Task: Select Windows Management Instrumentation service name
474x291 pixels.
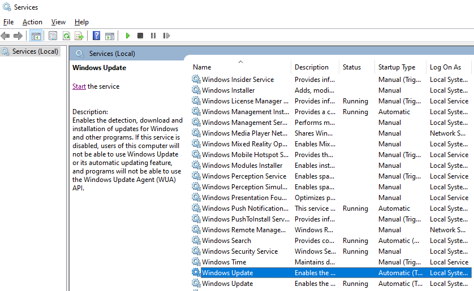Action: [245, 112]
